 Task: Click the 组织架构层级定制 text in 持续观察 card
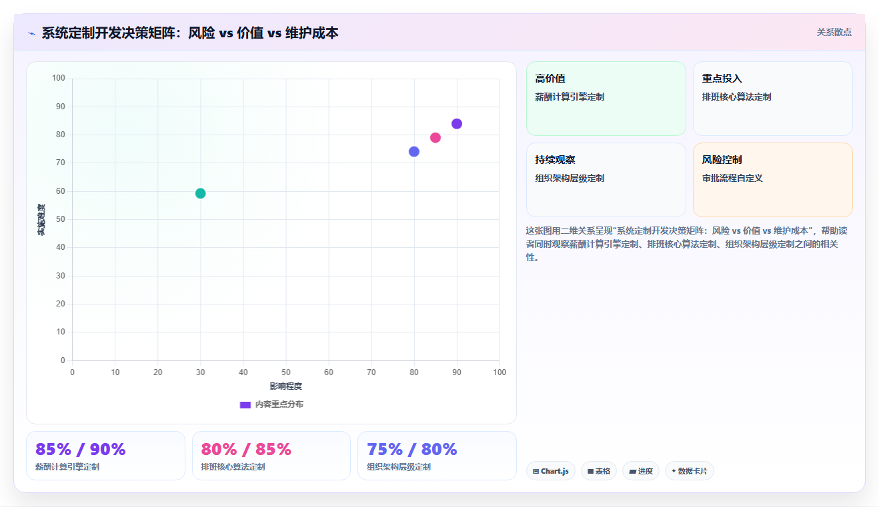570,178
